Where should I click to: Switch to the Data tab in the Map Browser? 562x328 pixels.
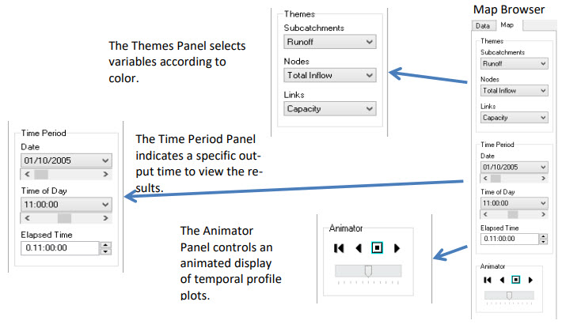point(482,26)
